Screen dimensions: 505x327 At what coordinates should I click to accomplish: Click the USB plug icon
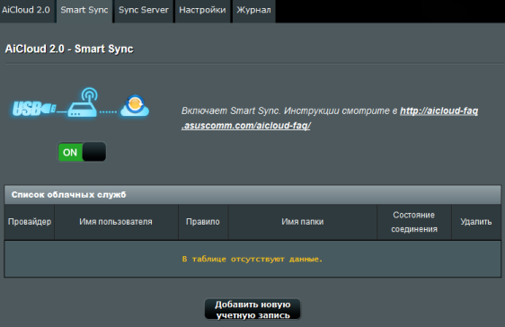(x=34, y=109)
